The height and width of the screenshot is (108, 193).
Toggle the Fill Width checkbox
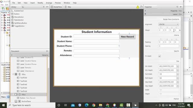(160, 56)
